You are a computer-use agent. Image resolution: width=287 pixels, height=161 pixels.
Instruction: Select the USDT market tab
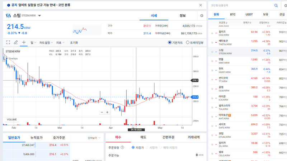point(249,14)
